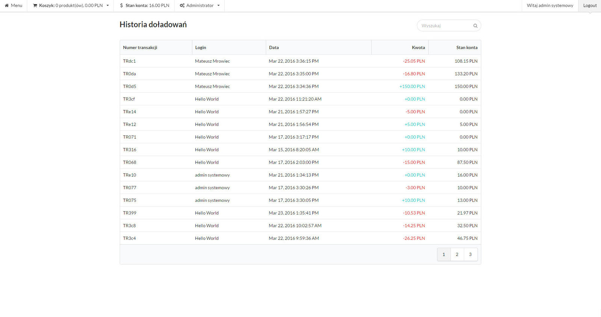Select transaction number TR316

pyautogui.click(x=130, y=150)
